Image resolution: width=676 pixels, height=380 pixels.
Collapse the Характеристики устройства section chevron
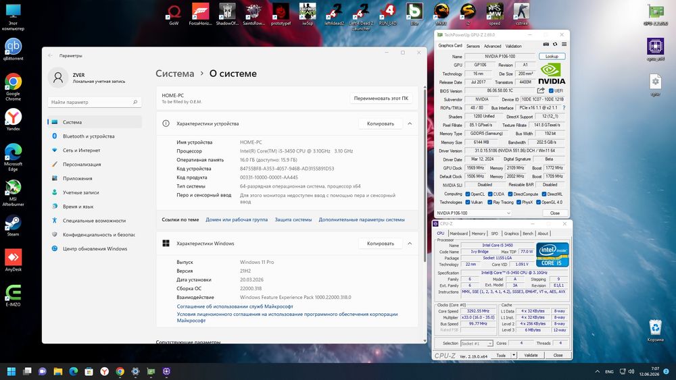410,124
